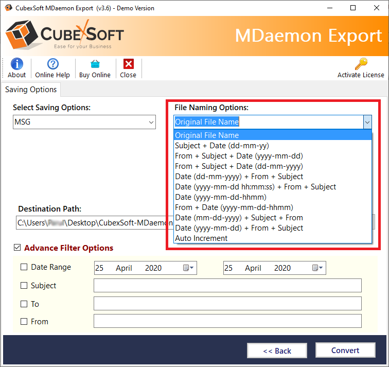
Task: Choose From + Subject + Date (yyyy-mm-dd)
Action: click(273, 156)
